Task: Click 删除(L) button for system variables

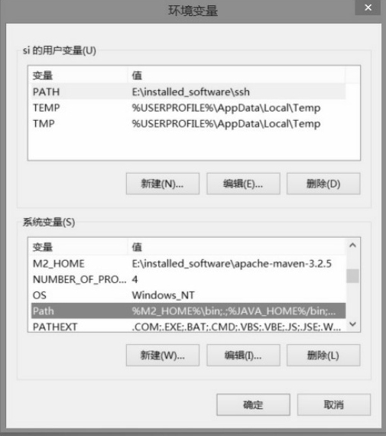Action: (323, 356)
